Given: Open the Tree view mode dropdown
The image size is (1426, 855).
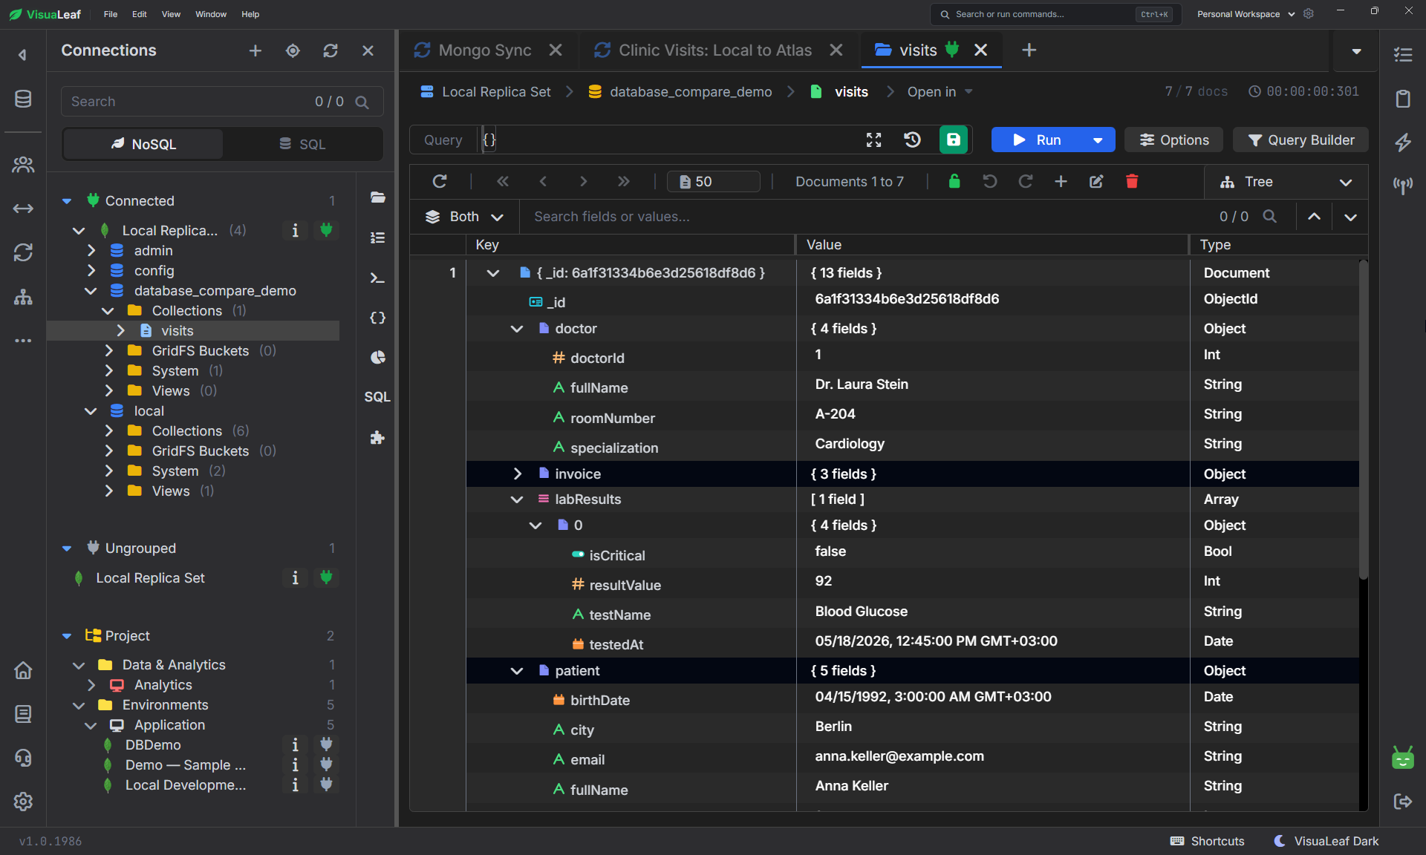Looking at the screenshot, I should tap(1286, 182).
